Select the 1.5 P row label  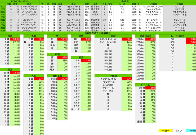(x=76, y=61)
